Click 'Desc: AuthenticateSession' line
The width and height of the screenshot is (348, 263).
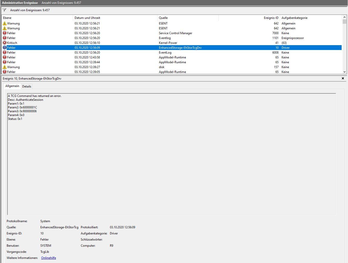[26, 100]
